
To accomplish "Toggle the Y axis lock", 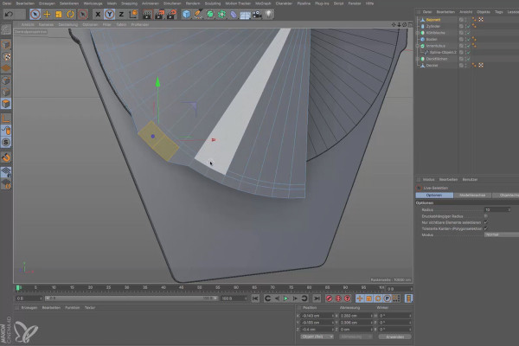I will [109, 14].
